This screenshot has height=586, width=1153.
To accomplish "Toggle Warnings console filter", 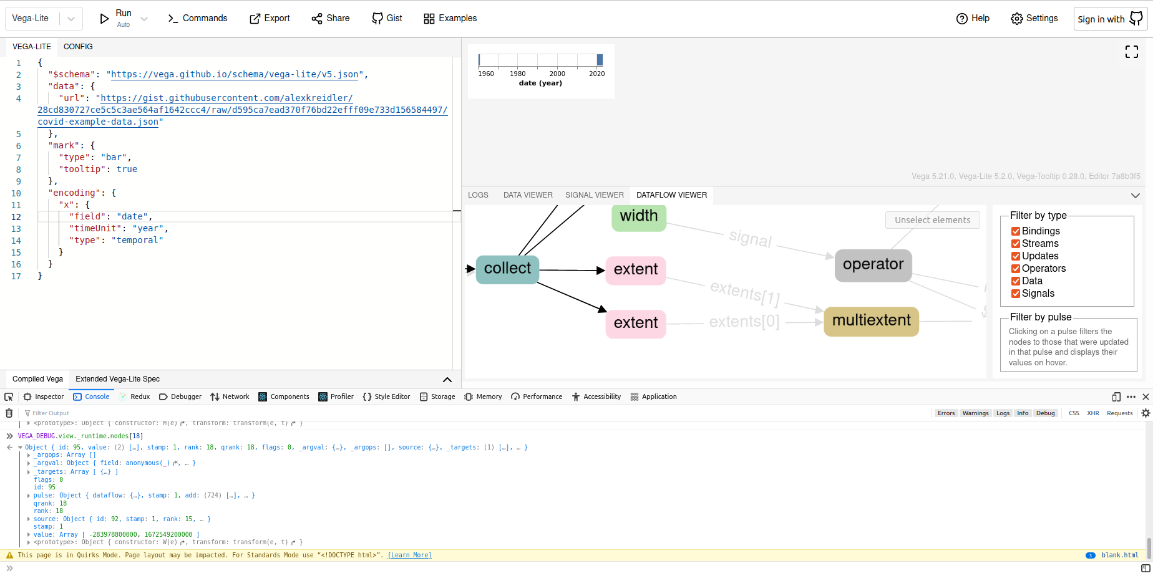I will point(975,413).
